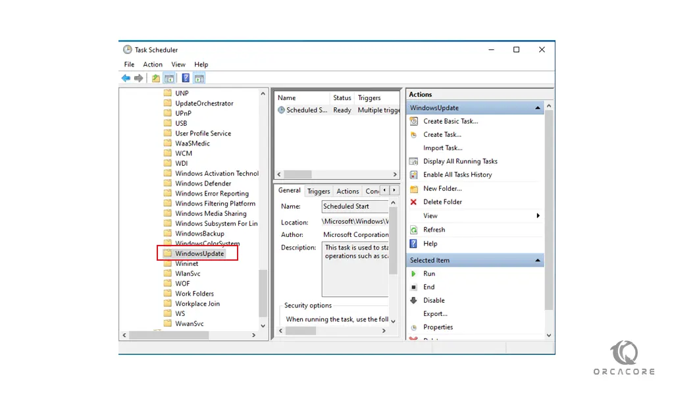Open the Action menu
Viewport: 674px width, 395px height.
(x=153, y=65)
